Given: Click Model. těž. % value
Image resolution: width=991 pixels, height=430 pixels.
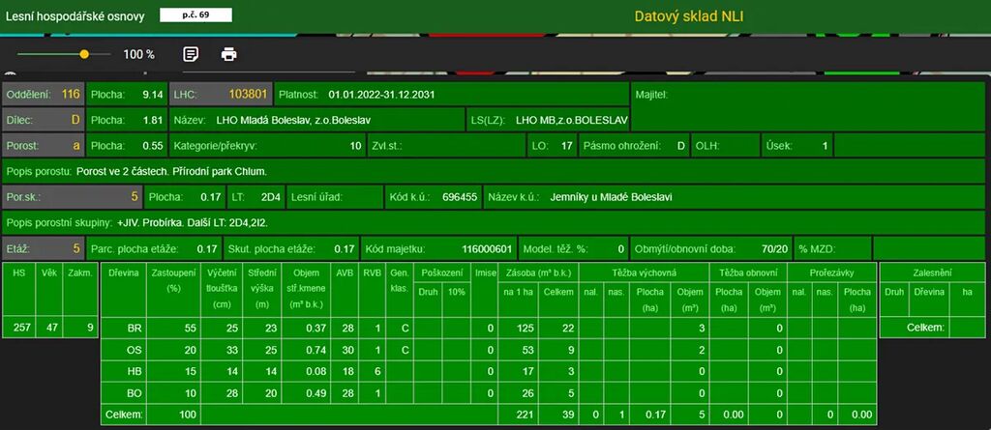Looking at the screenshot, I should click(620, 248).
